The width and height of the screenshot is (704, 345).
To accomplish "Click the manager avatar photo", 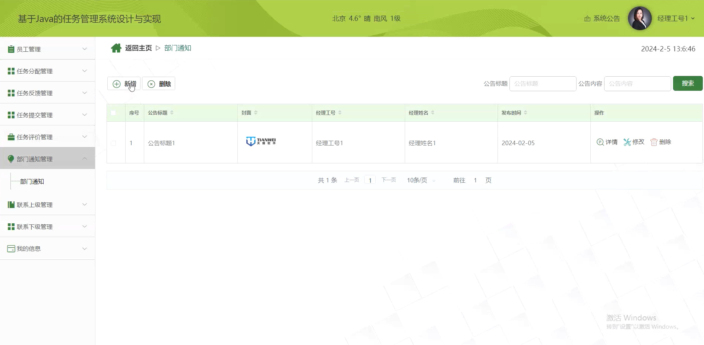I will click(640, 18).
